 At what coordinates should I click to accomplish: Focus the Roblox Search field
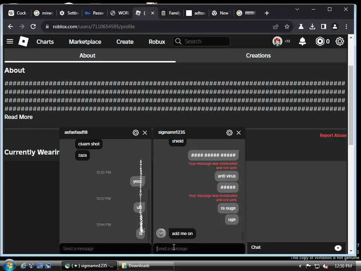pos(201,42)
